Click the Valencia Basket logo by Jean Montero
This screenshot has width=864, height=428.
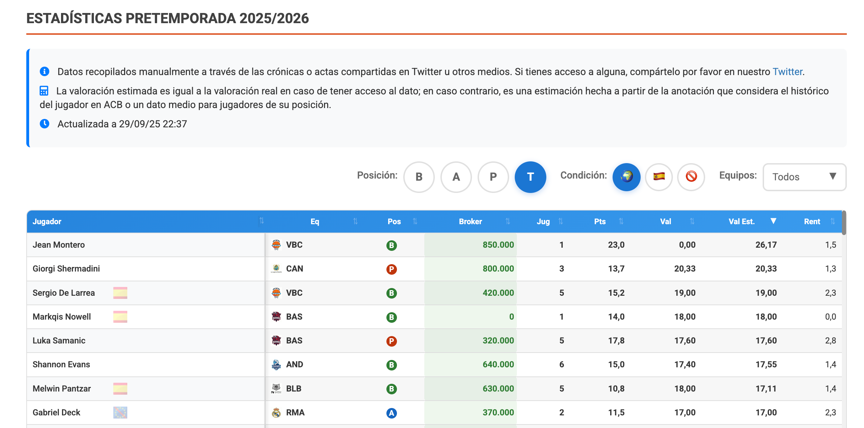[276, 245]
